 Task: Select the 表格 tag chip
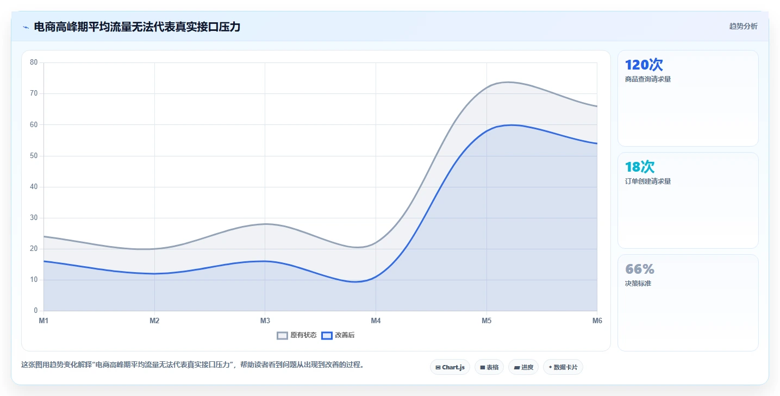click(x=489, y=367)
